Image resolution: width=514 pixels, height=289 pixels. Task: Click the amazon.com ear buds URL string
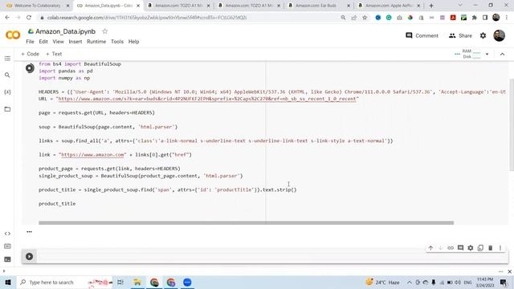pos(207,99)
